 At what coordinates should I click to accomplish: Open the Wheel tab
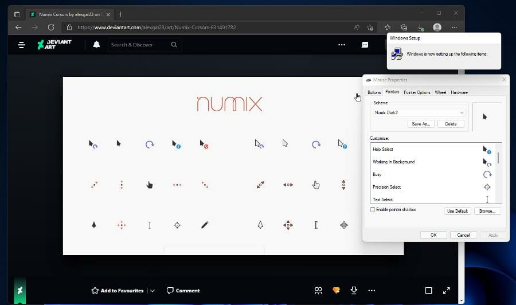(x=440, y=92)
